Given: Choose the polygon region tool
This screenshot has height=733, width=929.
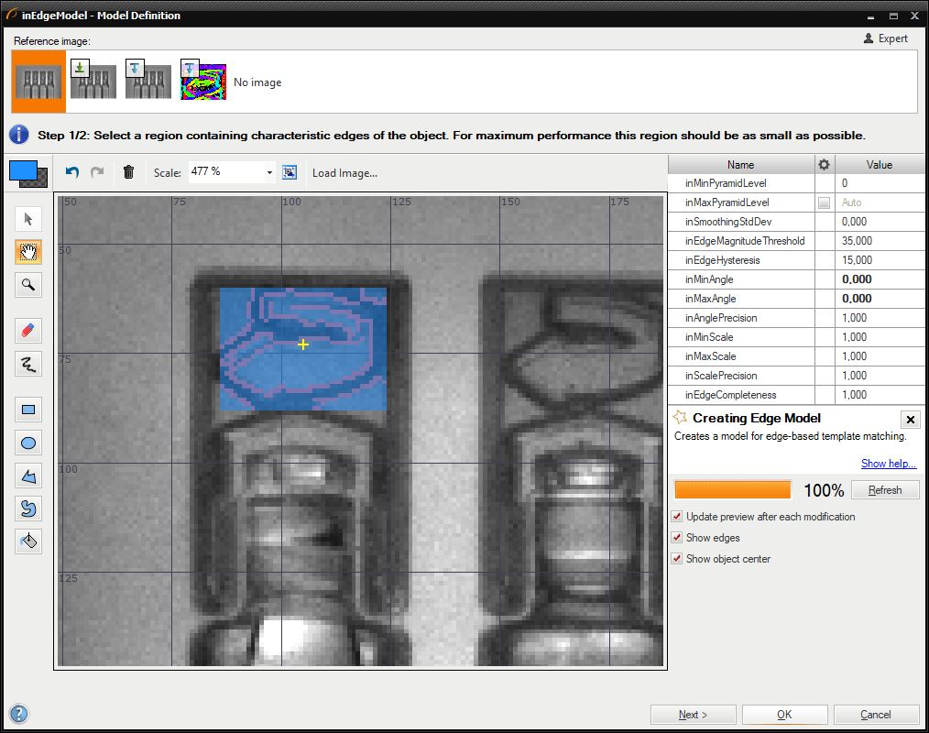Looking at the screenshot, I should [28, 476].
